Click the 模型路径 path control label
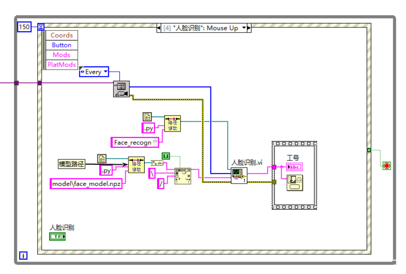Screen dimensions: 406x274 tap(71, 163)
